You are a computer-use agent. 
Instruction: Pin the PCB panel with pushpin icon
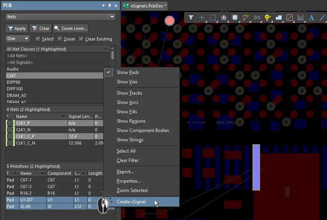[110, 5]
